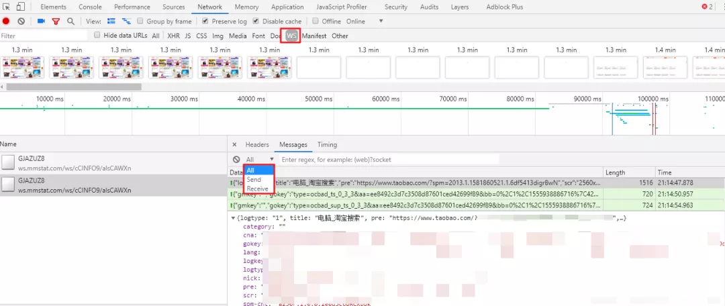Screen dimensions: 725x306
Task: Filter requests by Media type
Action: click(238, 36)
